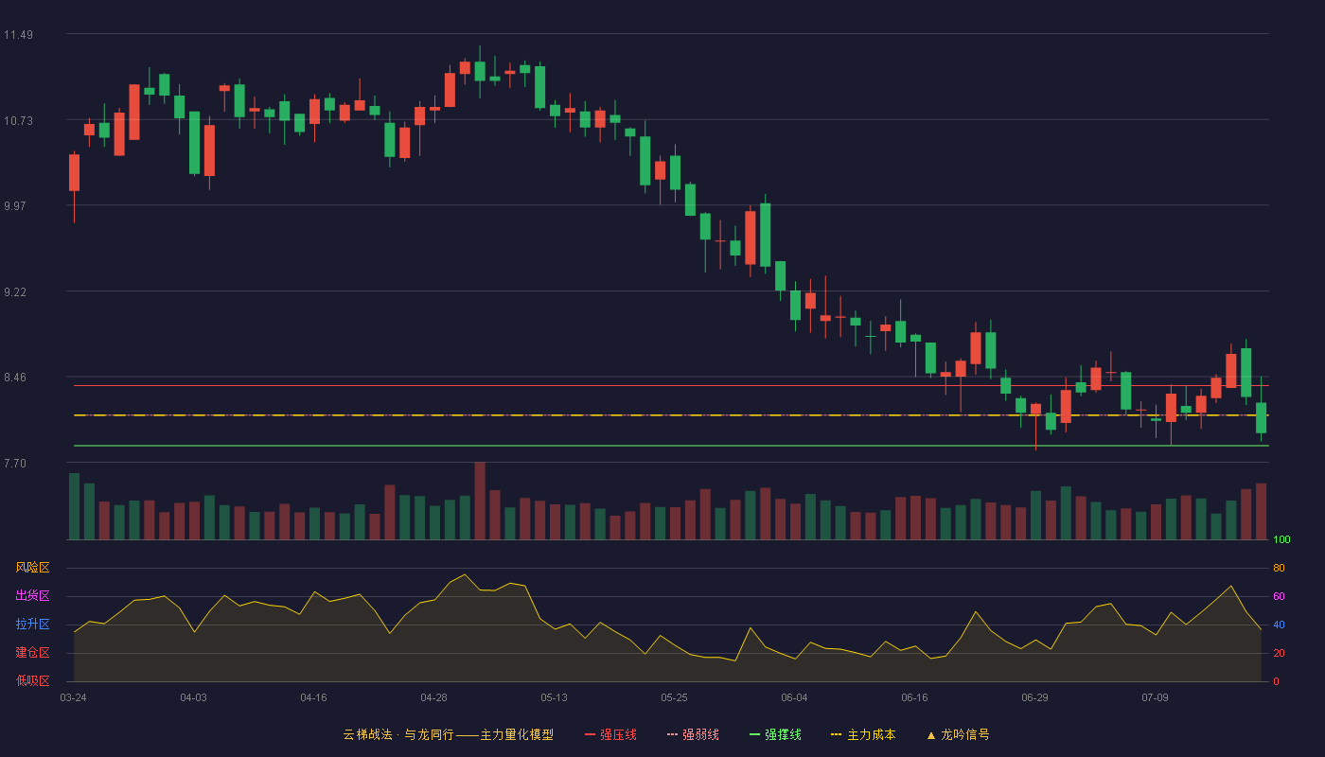Screen dimensions: 1325x757
Task: Click the 10.73 price axis label
Action: 18,120
